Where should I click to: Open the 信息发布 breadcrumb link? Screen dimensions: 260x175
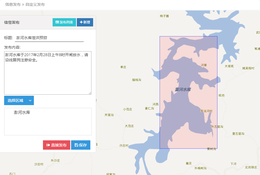tap(13, 5)
